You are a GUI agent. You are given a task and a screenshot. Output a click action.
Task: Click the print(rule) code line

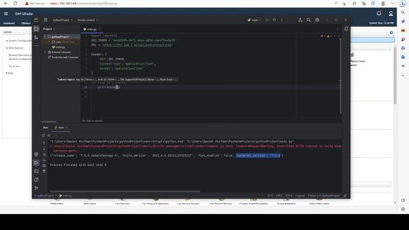[109, 87]
